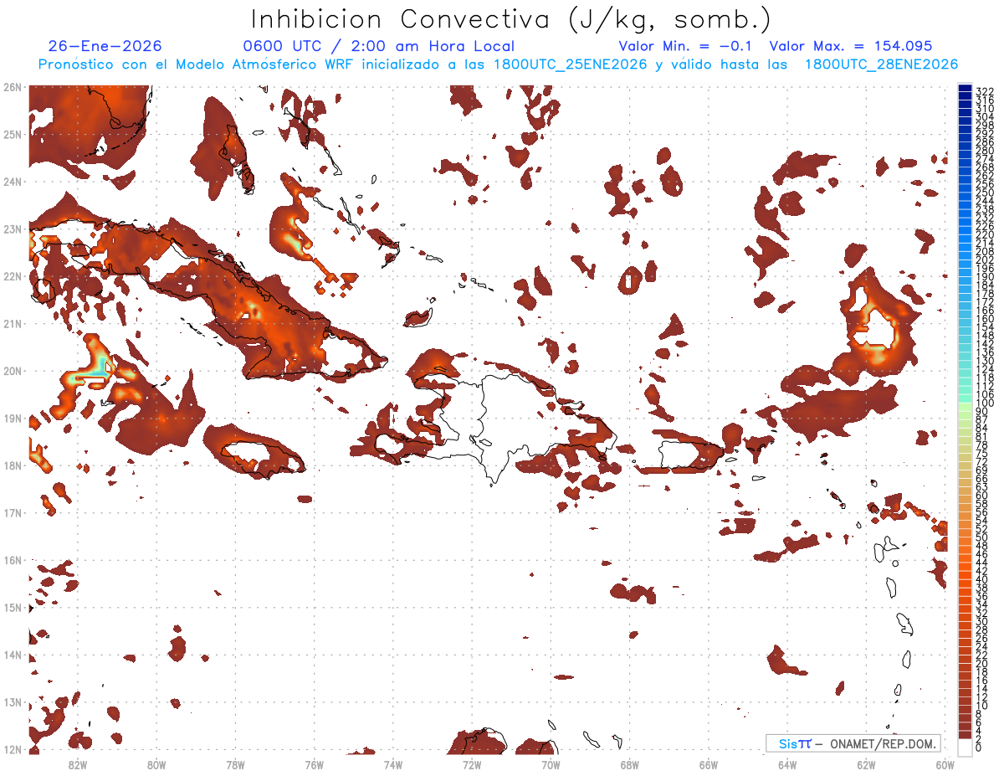Viewport: 1004px width, 776px height.
Task: Click the '20N' latitude label
Action: pyautogui.click(x=13, y=371)
